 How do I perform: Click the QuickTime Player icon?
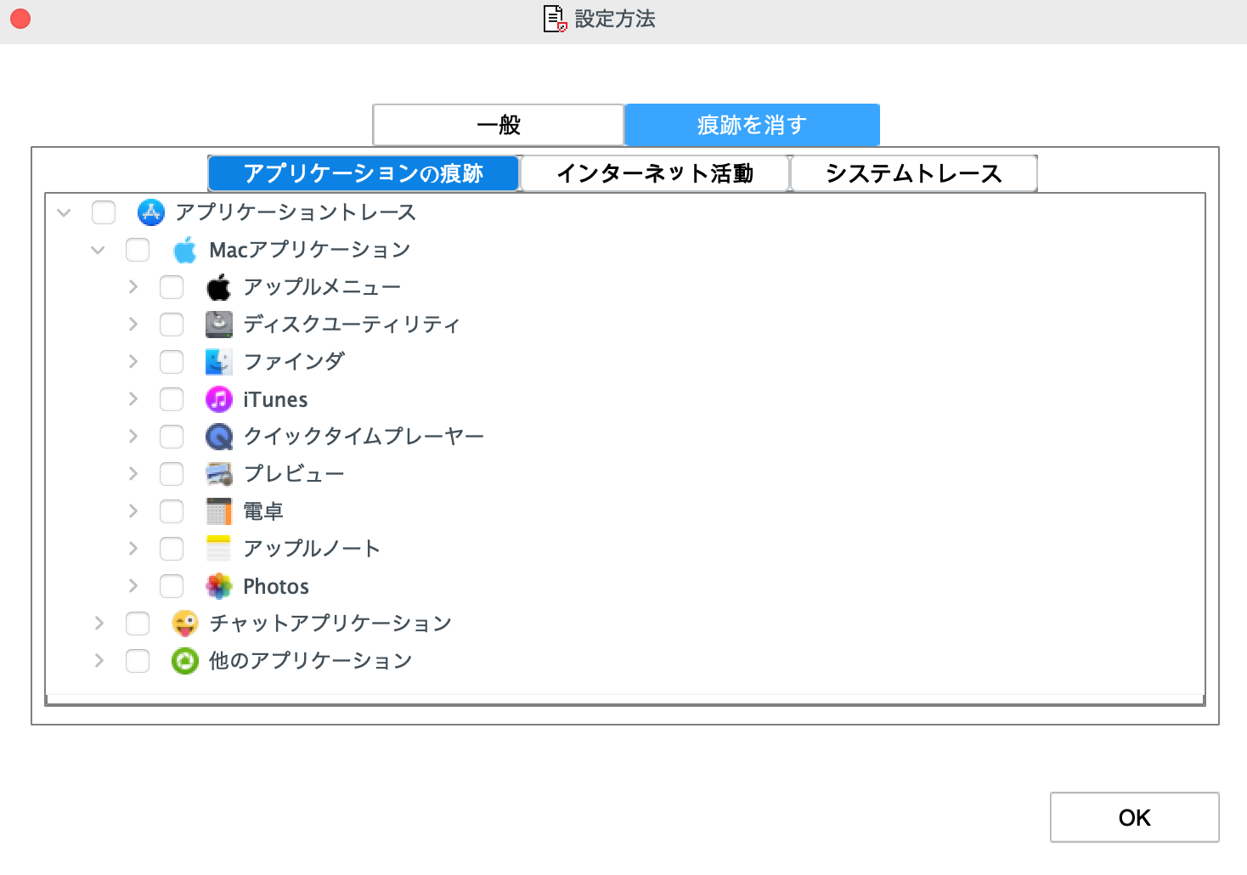click(x=219, y=437)
